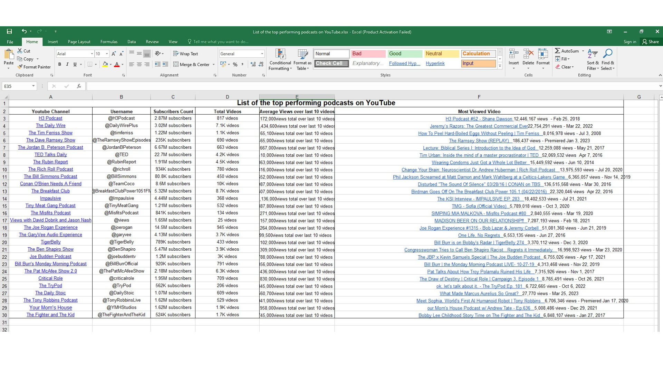Toggle Wrap Text option
Screen dimensions: 663x373
(185, 54)
